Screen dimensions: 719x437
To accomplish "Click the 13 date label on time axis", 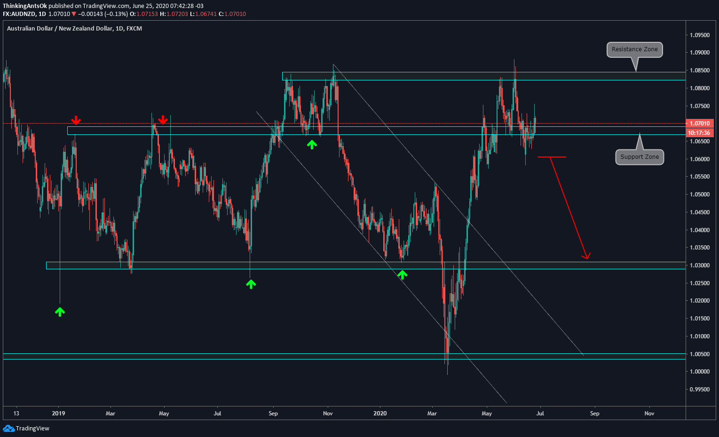I will click(x=16, y=414).
